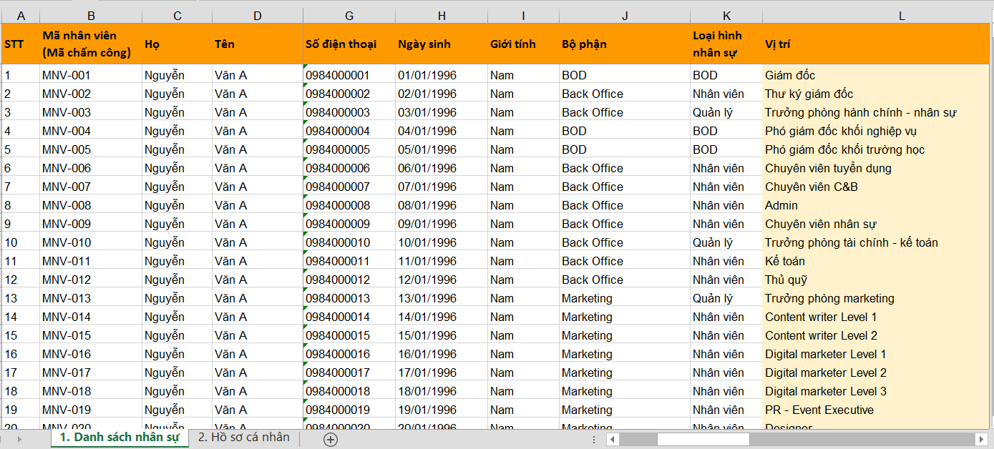The width and height of the screenshot is (994, 449).
Task: Click the 'Vị trí' header cell
Action: [x=876, y=44]
